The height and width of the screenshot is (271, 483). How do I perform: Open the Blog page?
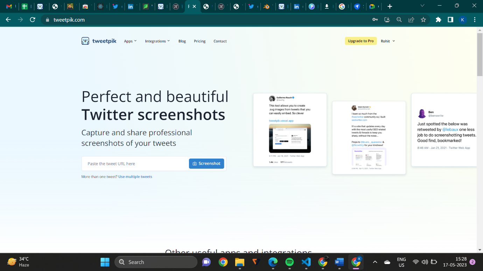click(182, 41)
